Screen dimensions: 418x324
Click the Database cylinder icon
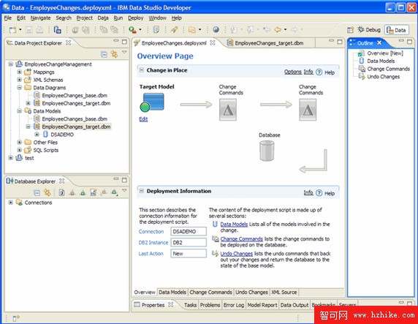(267, 151)
